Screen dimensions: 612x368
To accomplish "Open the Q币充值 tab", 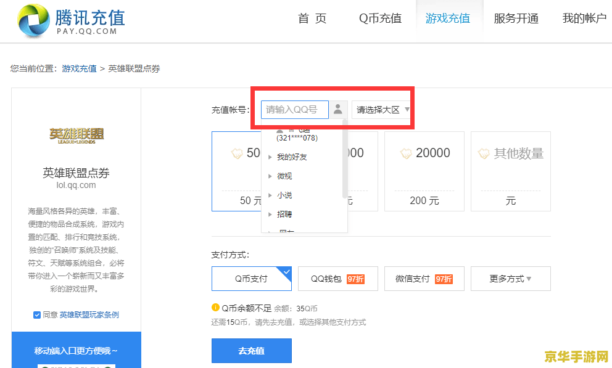I will (380, 18).
